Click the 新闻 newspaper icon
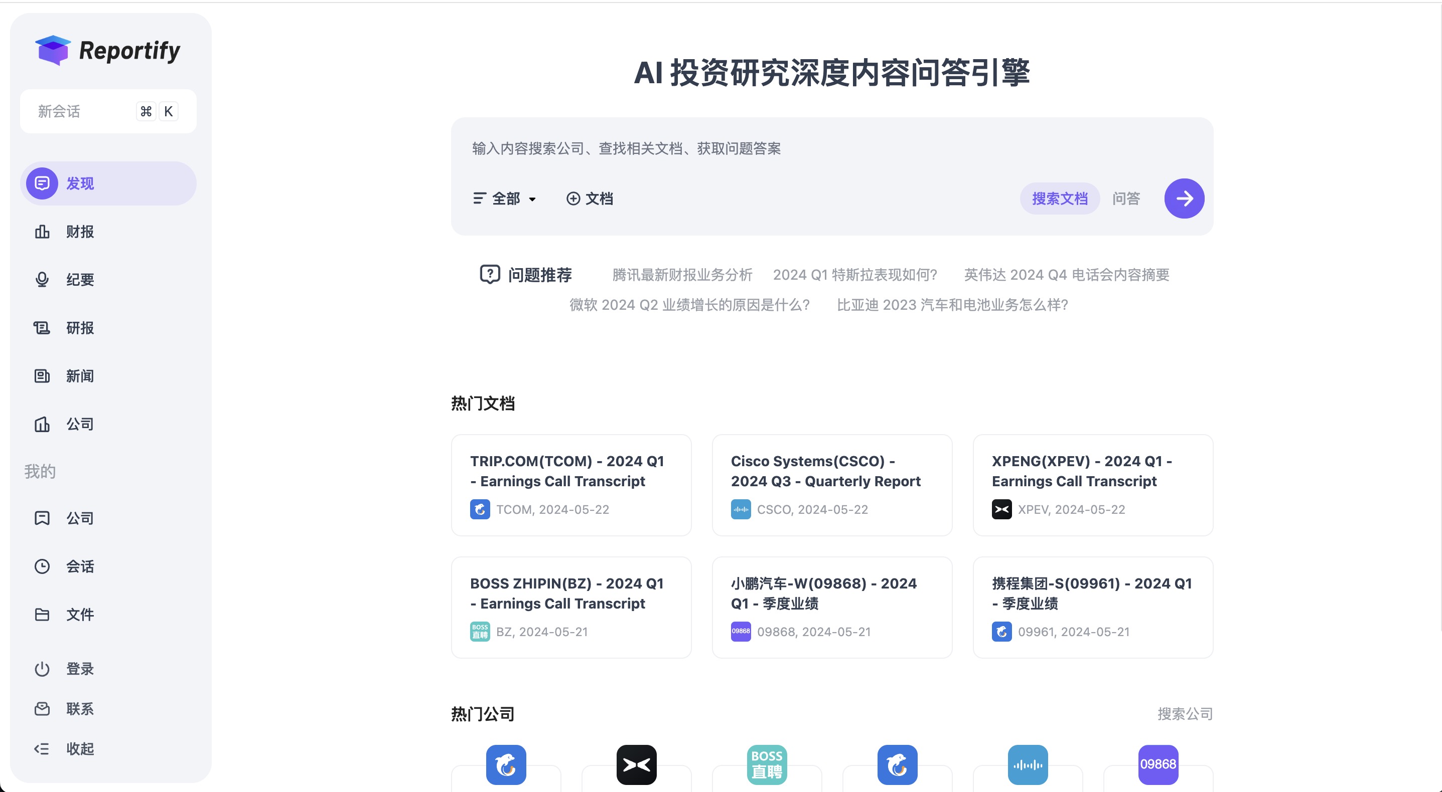 [x=42, y=376]
